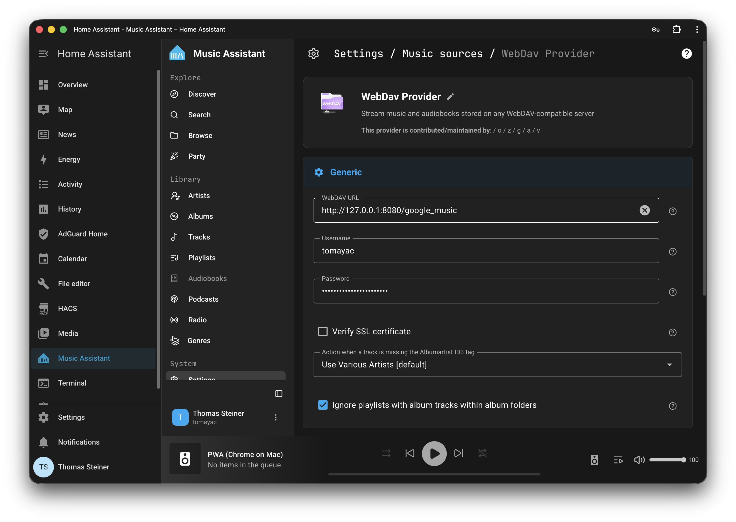Open the Radio library
The image size is (736, 522).
point(225,320)
